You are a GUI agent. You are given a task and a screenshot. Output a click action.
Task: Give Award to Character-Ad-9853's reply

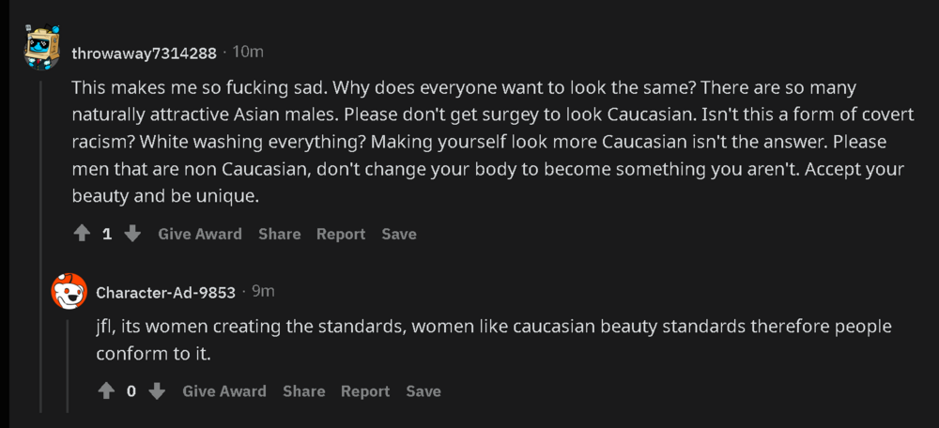[x=224, y=391]
